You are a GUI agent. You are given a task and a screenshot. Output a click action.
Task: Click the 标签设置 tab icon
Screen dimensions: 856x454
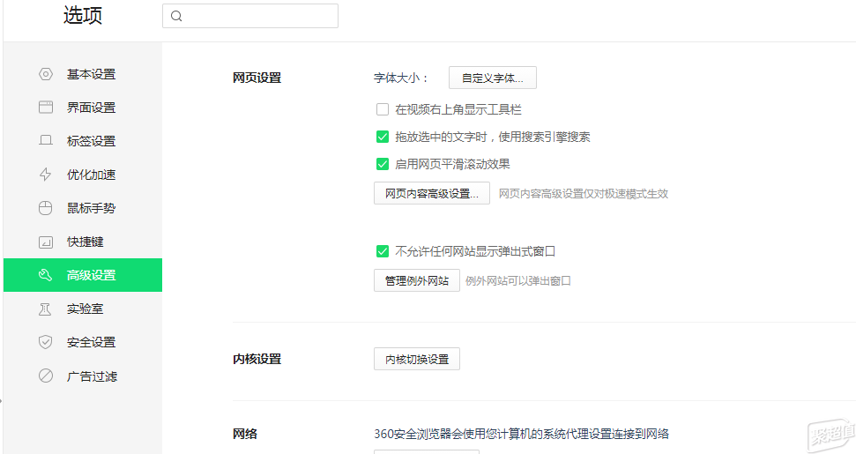[x=46, y=141]
